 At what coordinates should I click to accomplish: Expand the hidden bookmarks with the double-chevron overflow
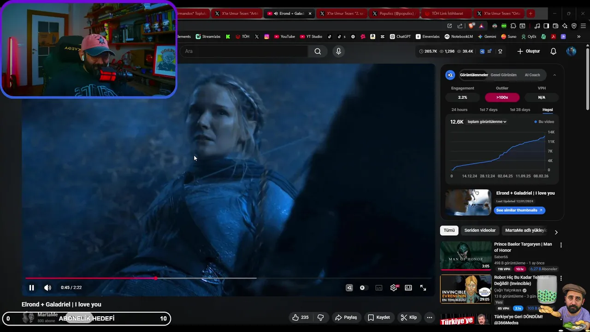(578, 36)
